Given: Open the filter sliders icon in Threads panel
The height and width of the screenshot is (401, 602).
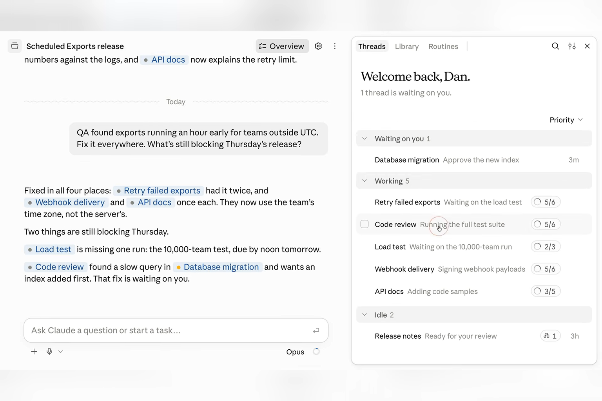Looking at the screenshot, I should pos(572,46).
